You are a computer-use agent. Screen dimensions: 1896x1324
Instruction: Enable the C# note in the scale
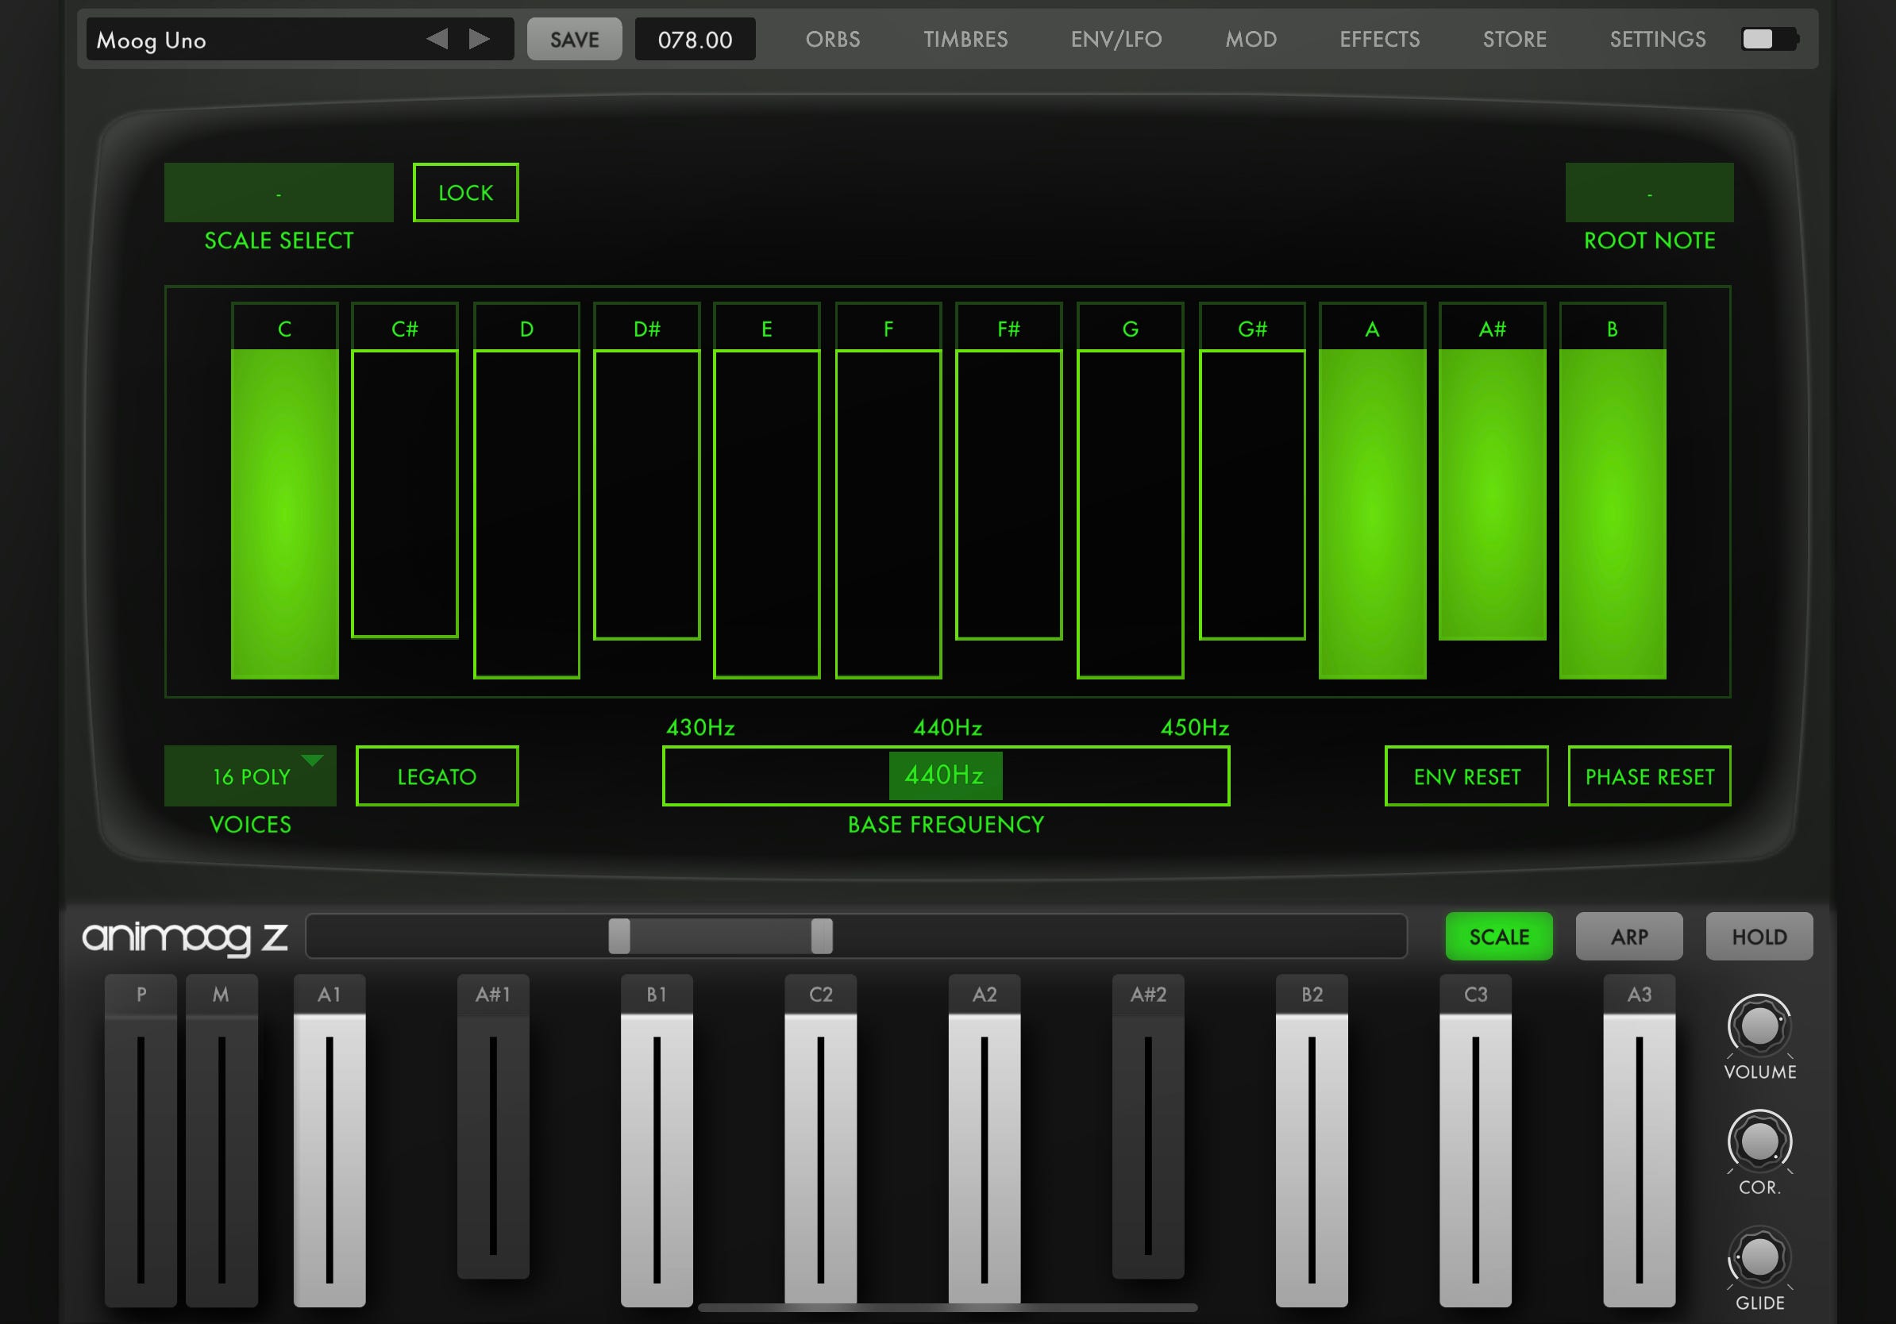405,471
